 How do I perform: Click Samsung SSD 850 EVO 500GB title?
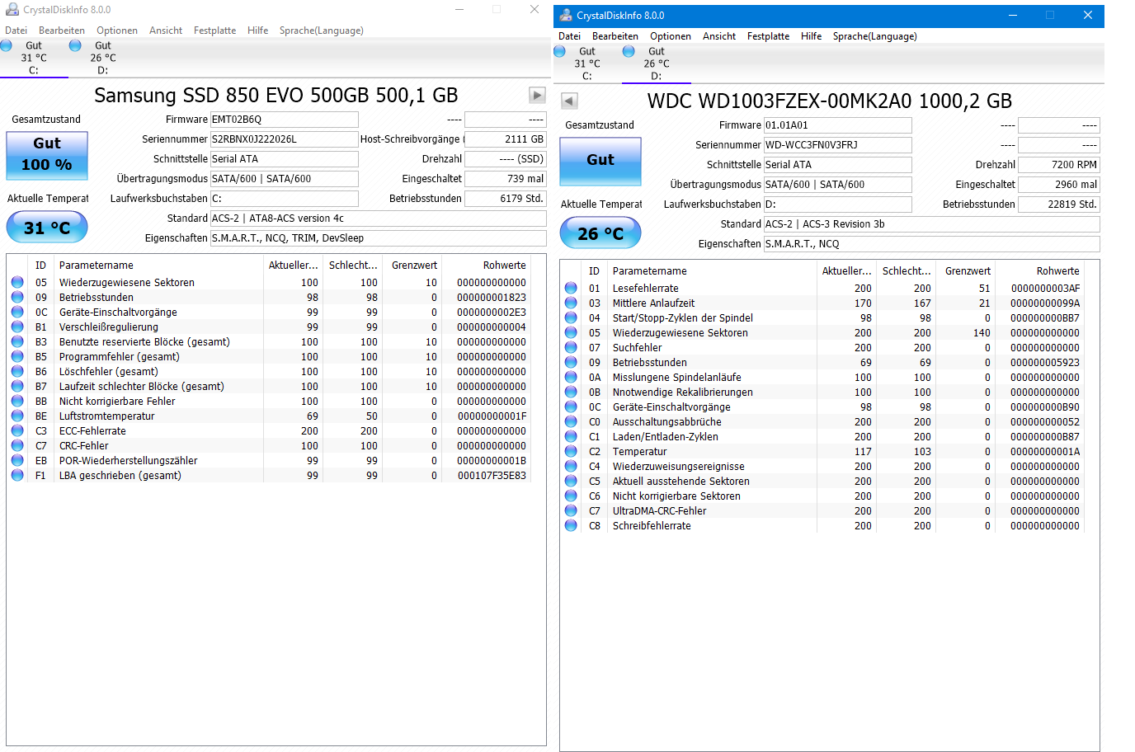pyautogui.click(x=276, y=96)
